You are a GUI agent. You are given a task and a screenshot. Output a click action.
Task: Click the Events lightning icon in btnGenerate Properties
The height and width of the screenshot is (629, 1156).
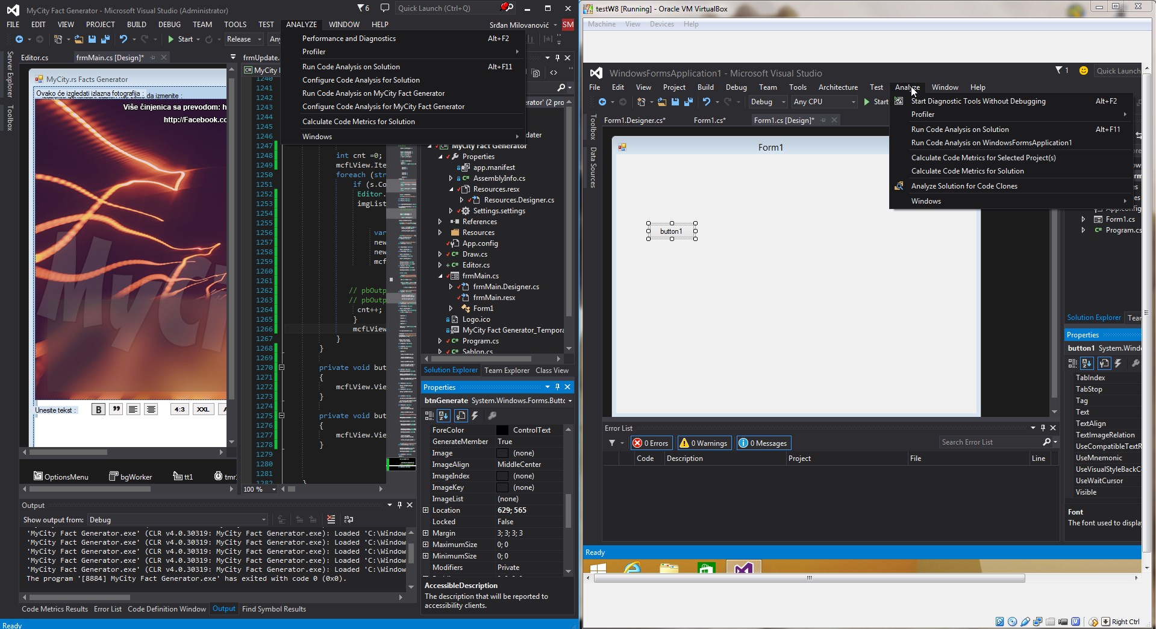475,416
